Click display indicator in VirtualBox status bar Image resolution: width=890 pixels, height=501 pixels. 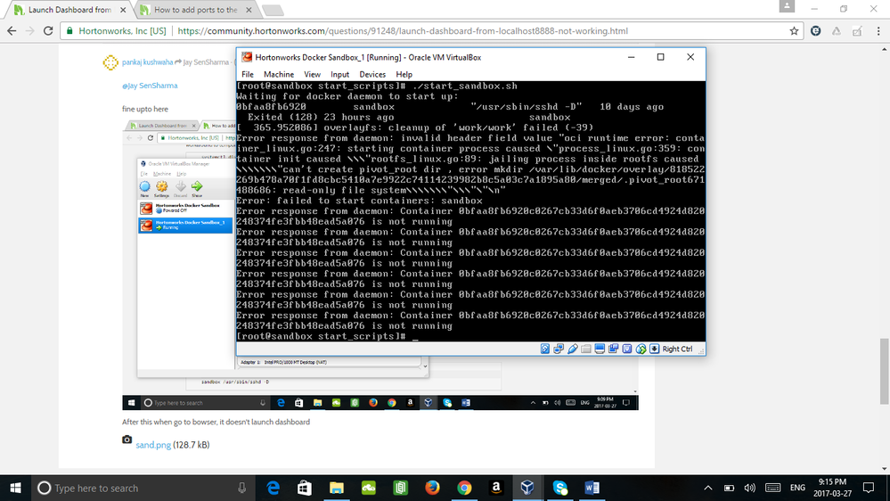(600, 349)
